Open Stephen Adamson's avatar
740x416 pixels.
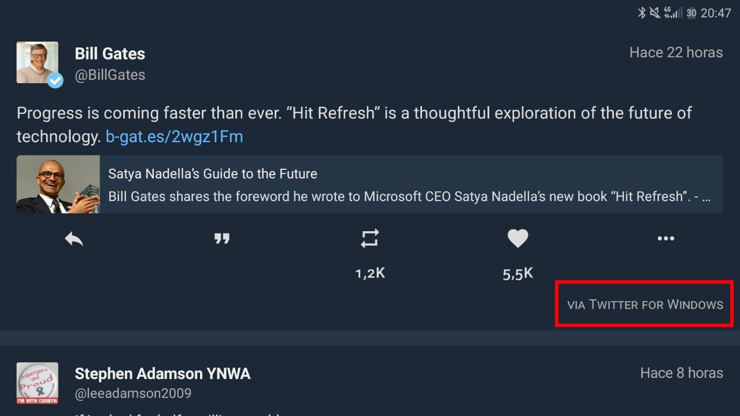pos(38,383)
